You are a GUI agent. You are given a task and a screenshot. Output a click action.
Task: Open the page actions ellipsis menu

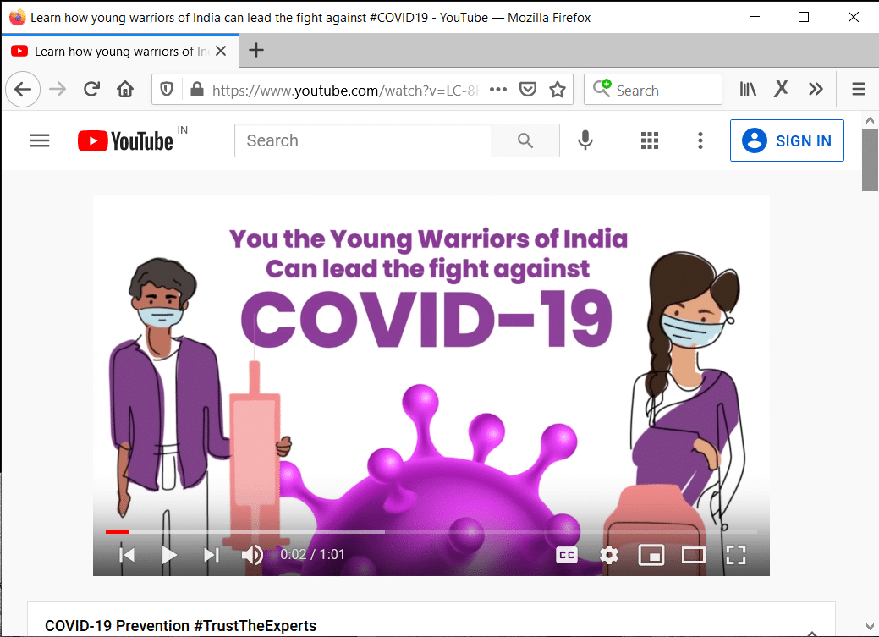498,90
